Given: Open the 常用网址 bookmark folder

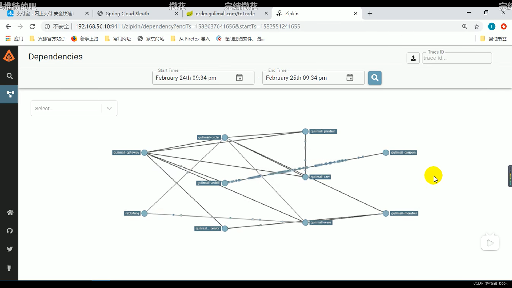Looking at the screenshot, I should (x=118, y=39).
